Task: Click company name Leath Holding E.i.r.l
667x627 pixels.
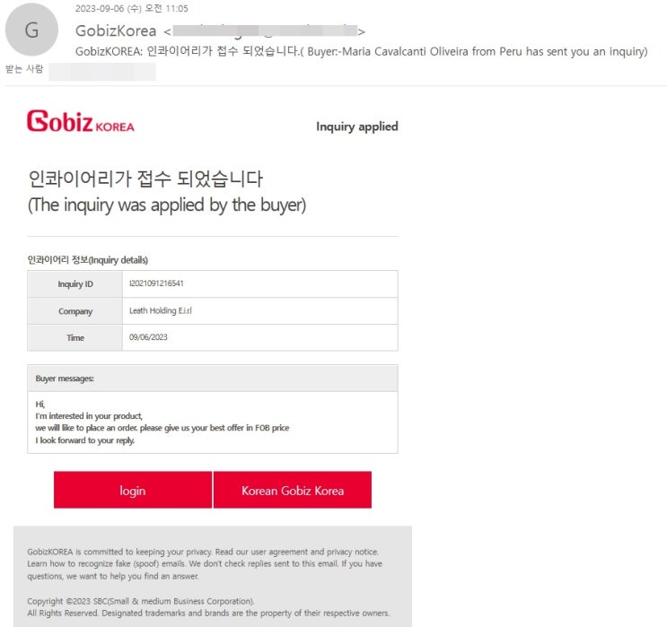Action: [161, 310]
